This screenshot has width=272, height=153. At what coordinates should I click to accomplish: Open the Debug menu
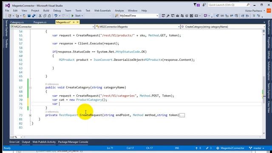[57, 11]
